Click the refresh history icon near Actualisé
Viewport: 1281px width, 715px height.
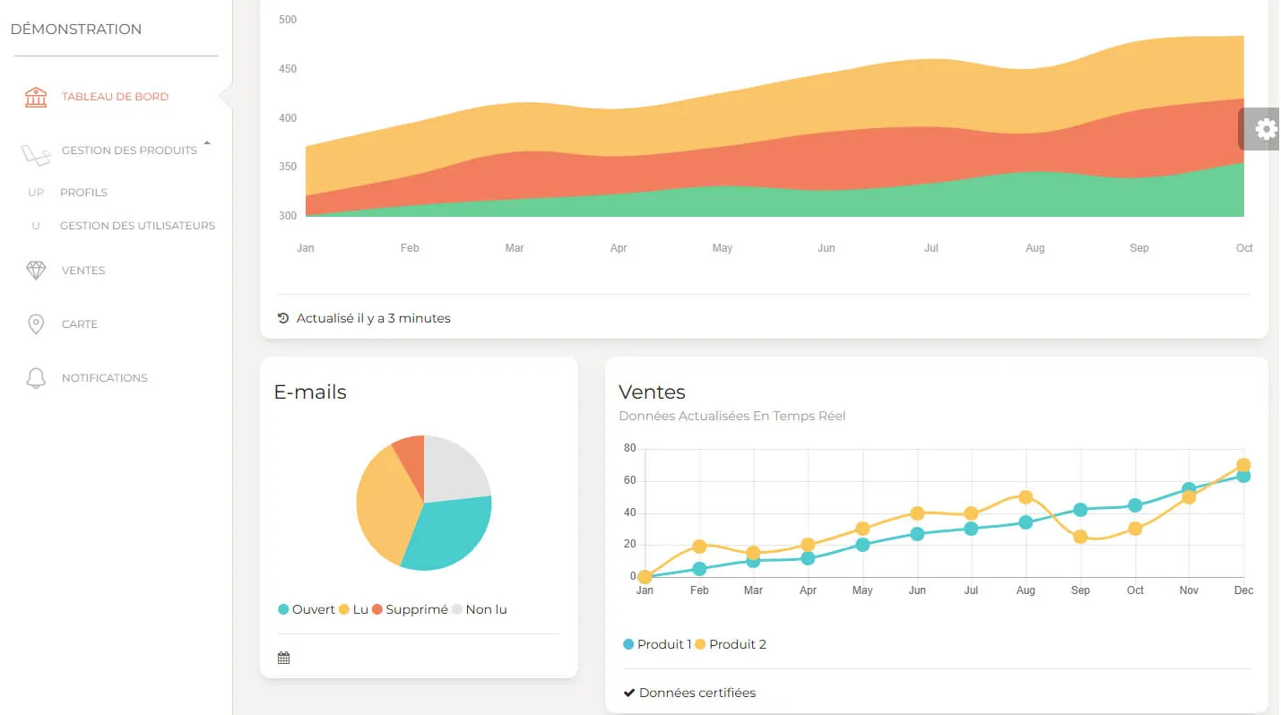tap(284, 318)
